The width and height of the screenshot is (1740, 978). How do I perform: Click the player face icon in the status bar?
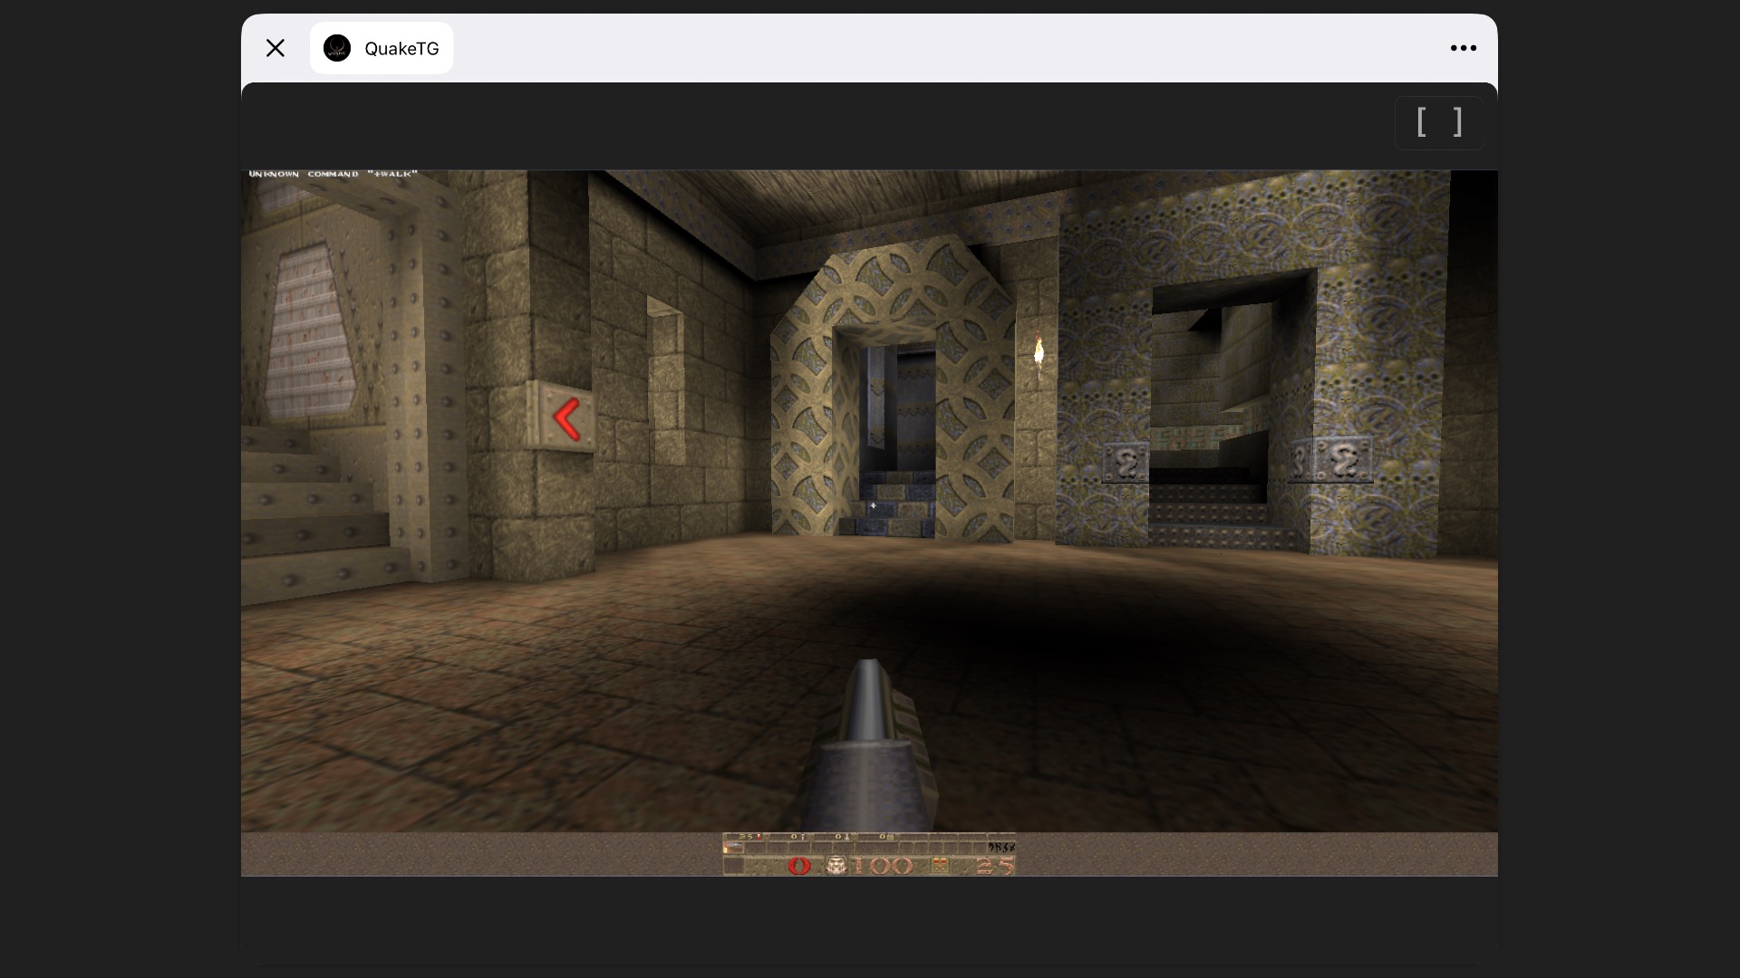(x=836, y=867)
